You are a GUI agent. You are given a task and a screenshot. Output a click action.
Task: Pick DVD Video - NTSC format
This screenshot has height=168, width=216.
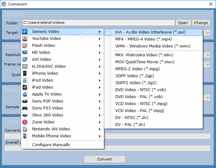click(153, 90)
